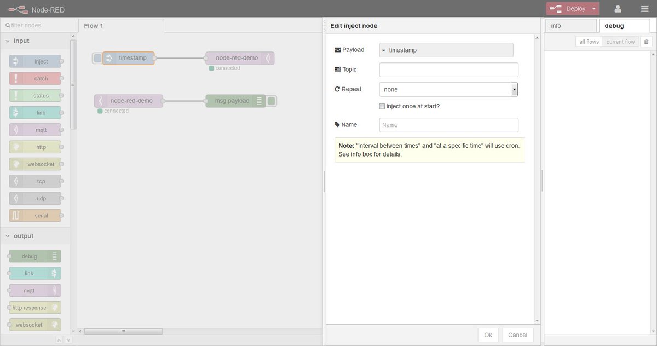Enable Inject once at start checkbox
Viewport: 657px width, 346px height.
382,106
